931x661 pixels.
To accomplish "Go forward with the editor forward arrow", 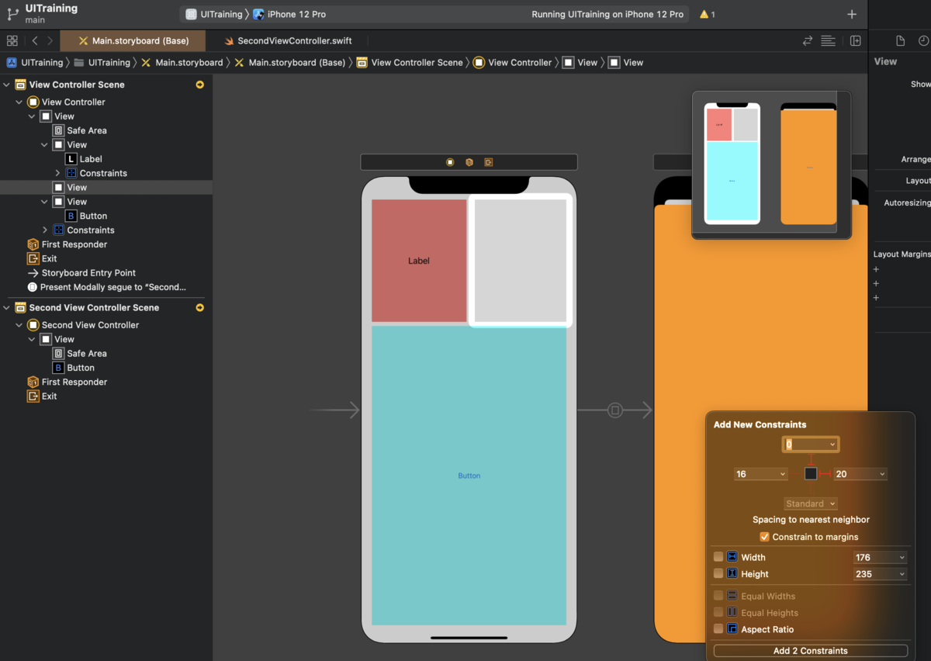I will (50, 40).
